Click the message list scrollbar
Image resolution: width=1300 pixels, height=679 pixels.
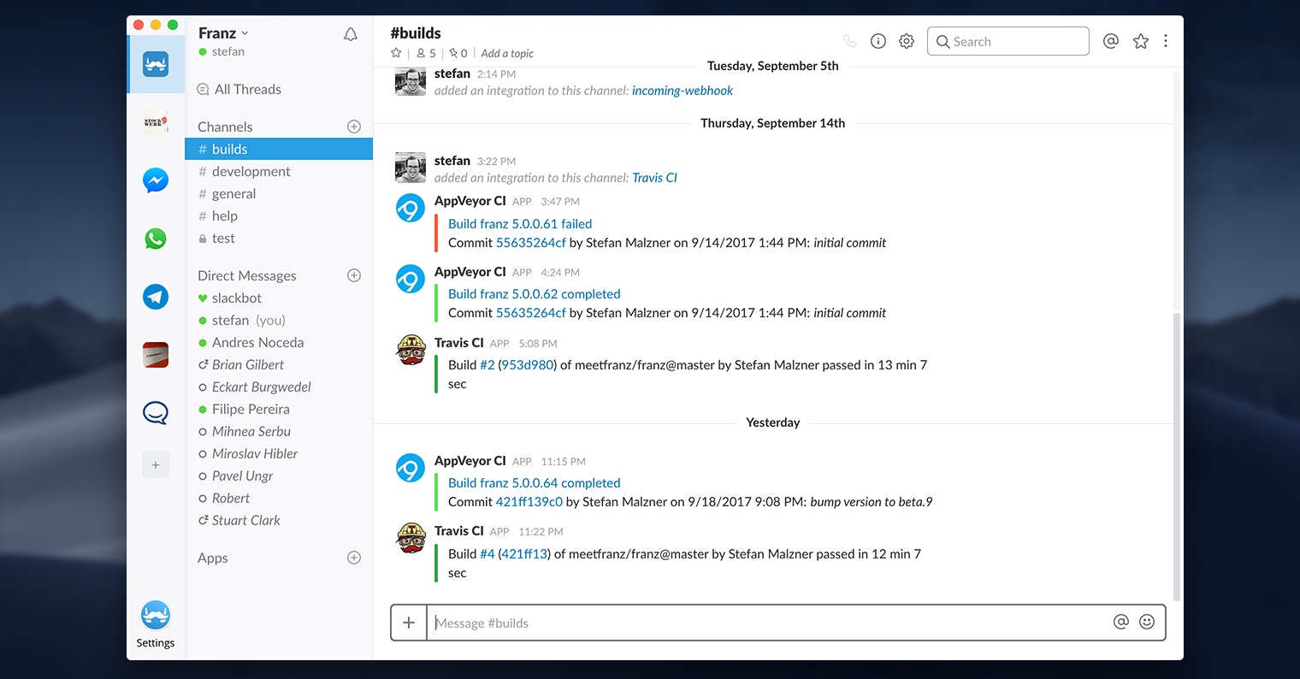[1176, 453]
